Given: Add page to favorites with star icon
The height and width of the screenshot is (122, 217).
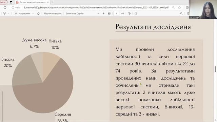Looking at the screenshot, I should coord(179,7).
